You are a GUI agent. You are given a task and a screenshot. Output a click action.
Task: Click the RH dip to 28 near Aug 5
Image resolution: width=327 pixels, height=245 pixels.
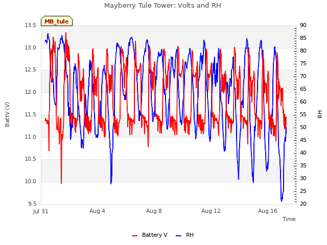pyautogui.click(x=111, y=183)
